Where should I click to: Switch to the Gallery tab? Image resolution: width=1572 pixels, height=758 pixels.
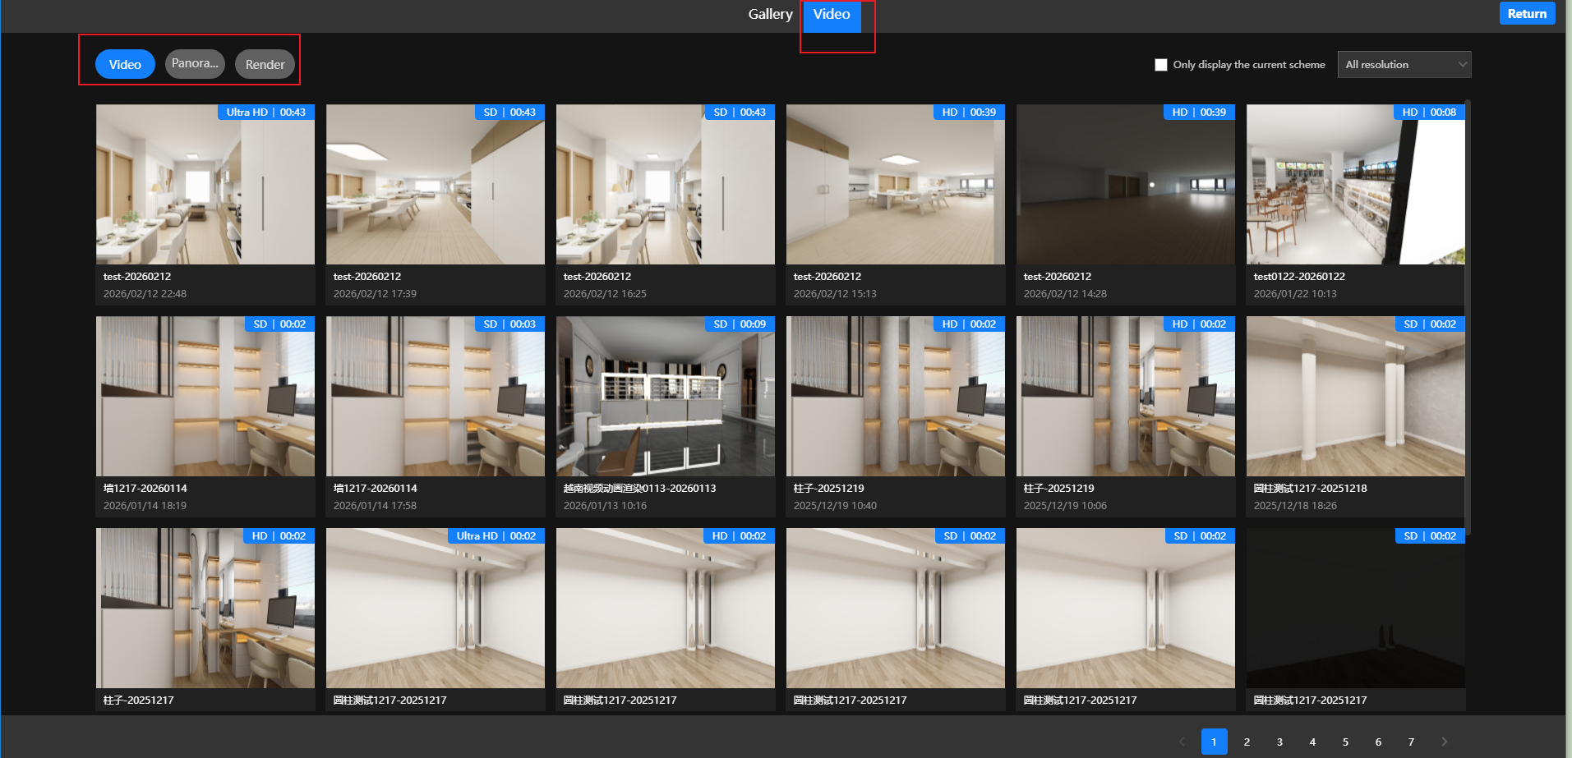[x=770, y=14]
